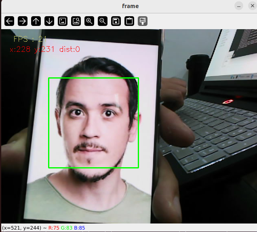257x232 pixels.
Task: Click the fit image to window icon
Action: click(76, 21)
